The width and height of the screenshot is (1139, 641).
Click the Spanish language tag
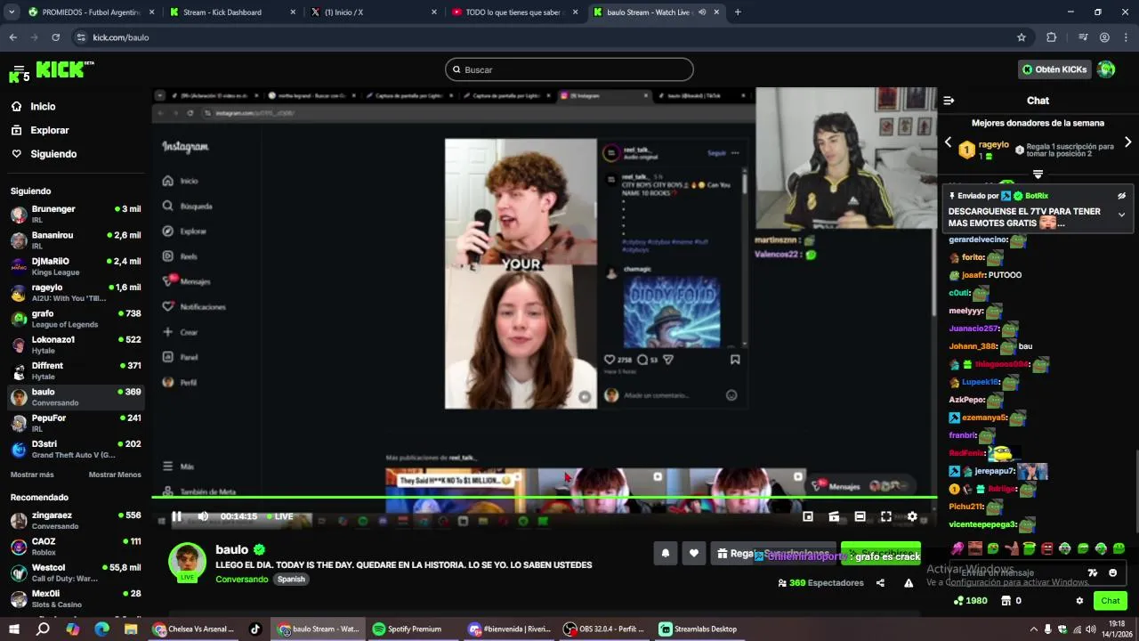coord(291,579)
